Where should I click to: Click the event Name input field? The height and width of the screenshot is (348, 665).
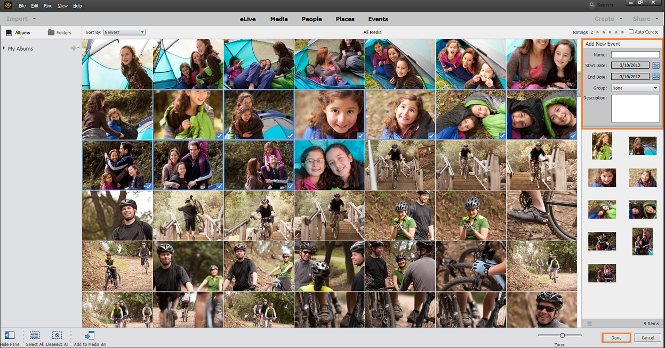pyautogui.click(x=635, y=54)
